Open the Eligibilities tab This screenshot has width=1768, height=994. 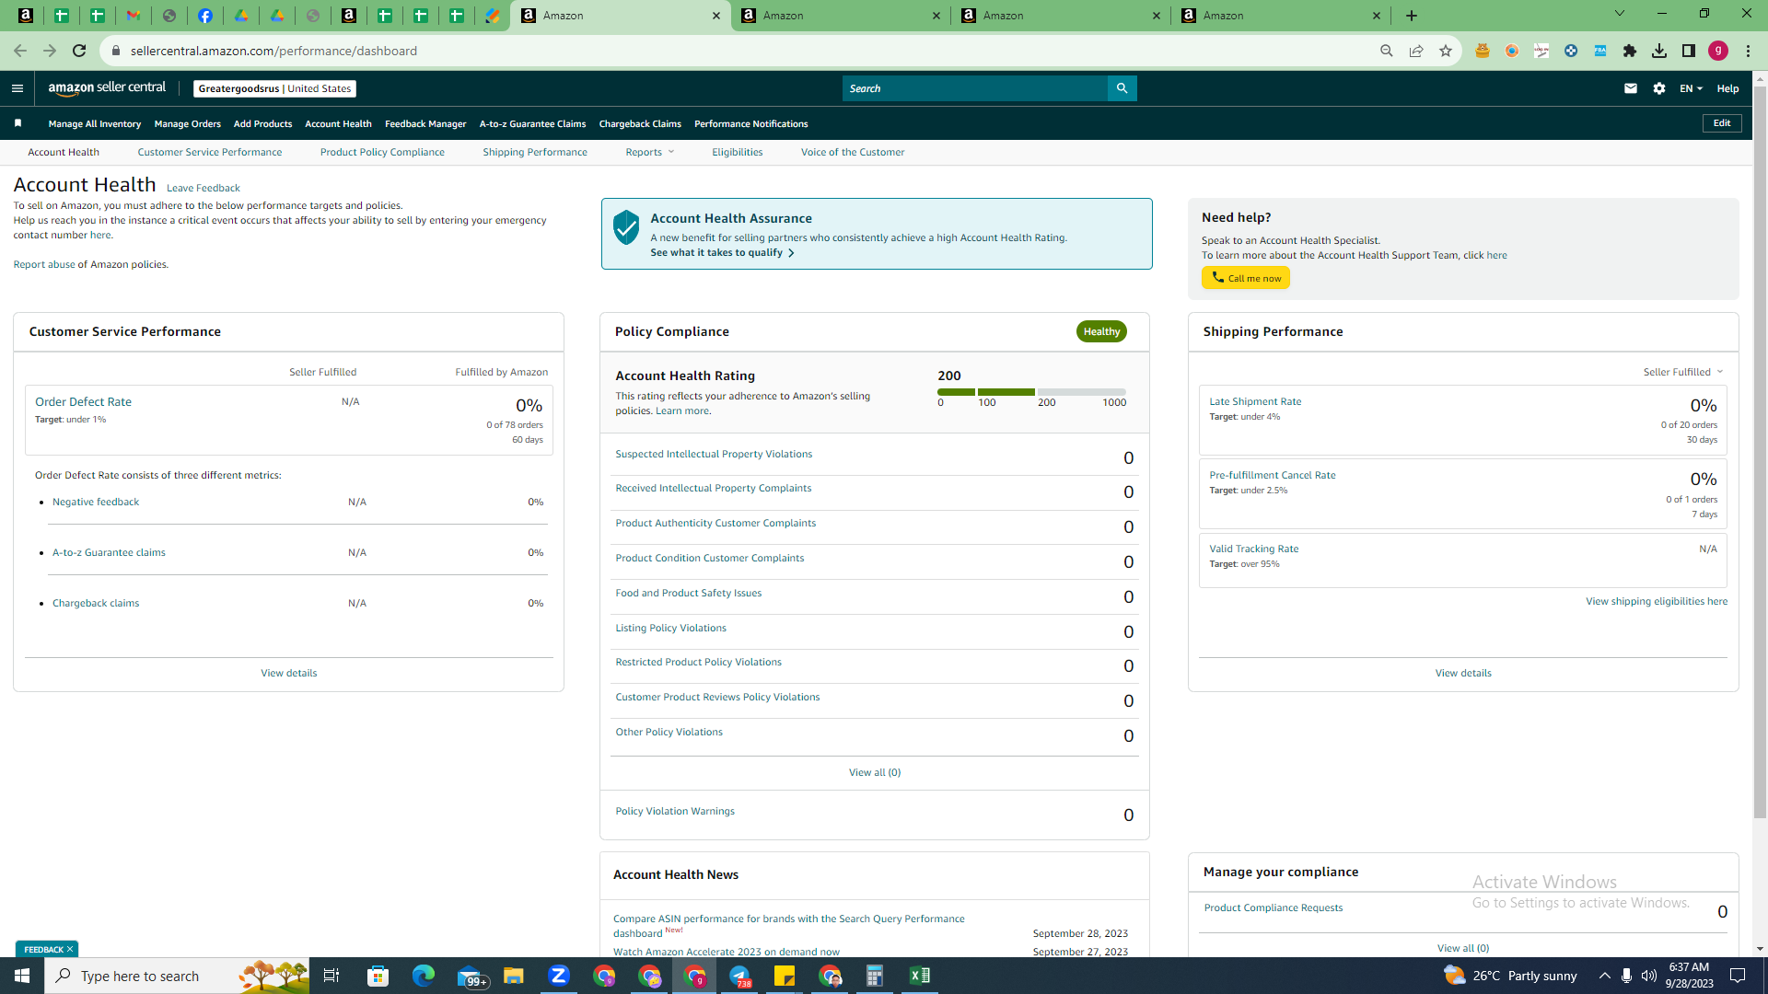[x=737, y=152]
